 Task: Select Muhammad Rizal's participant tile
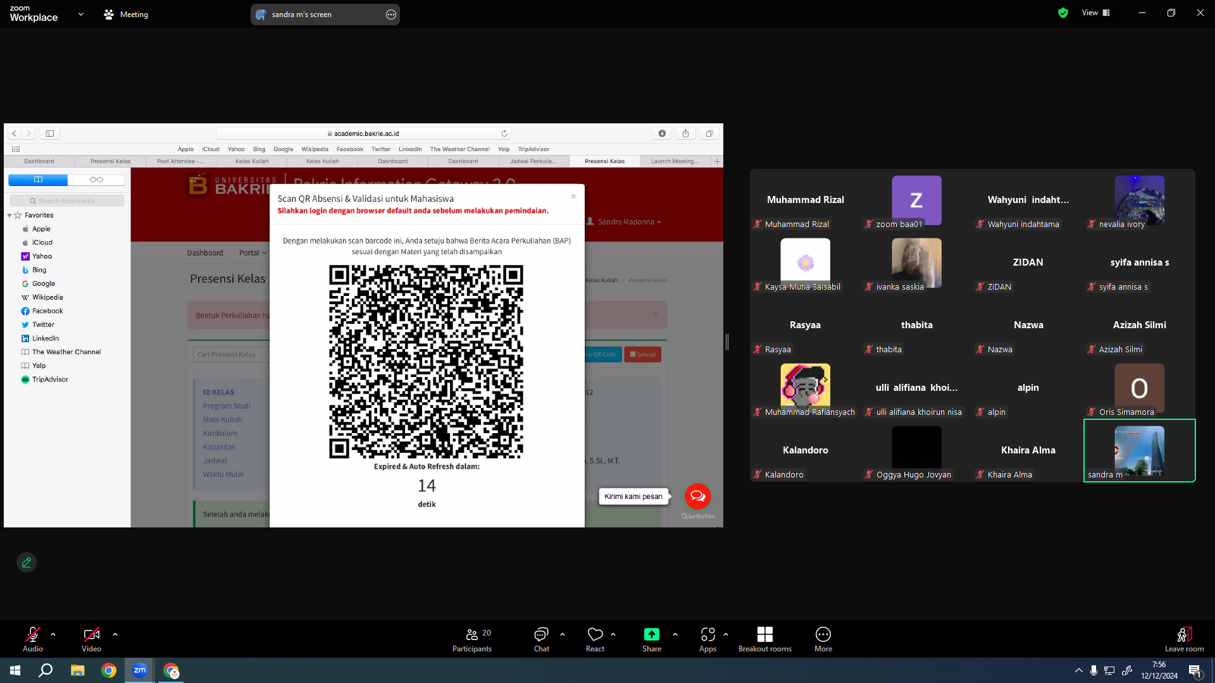806,201
